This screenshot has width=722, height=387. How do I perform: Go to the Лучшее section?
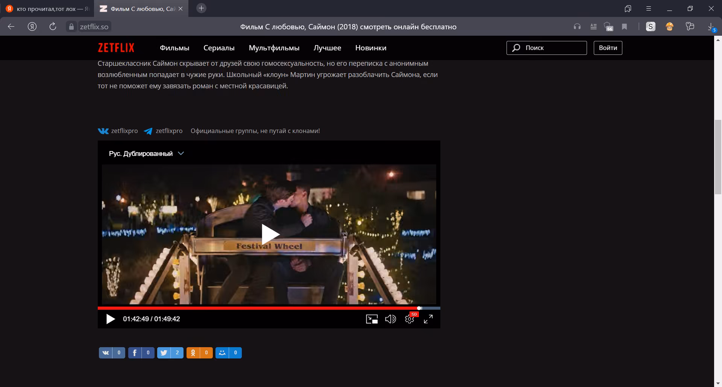point(327,48)
